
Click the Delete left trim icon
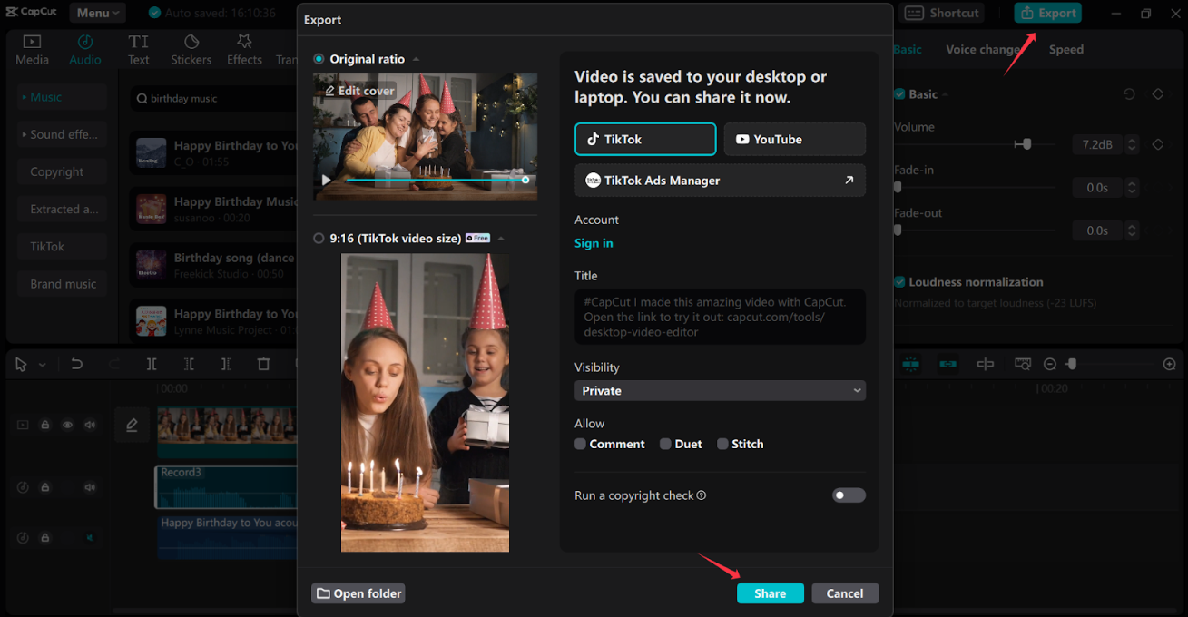[189, 364]
